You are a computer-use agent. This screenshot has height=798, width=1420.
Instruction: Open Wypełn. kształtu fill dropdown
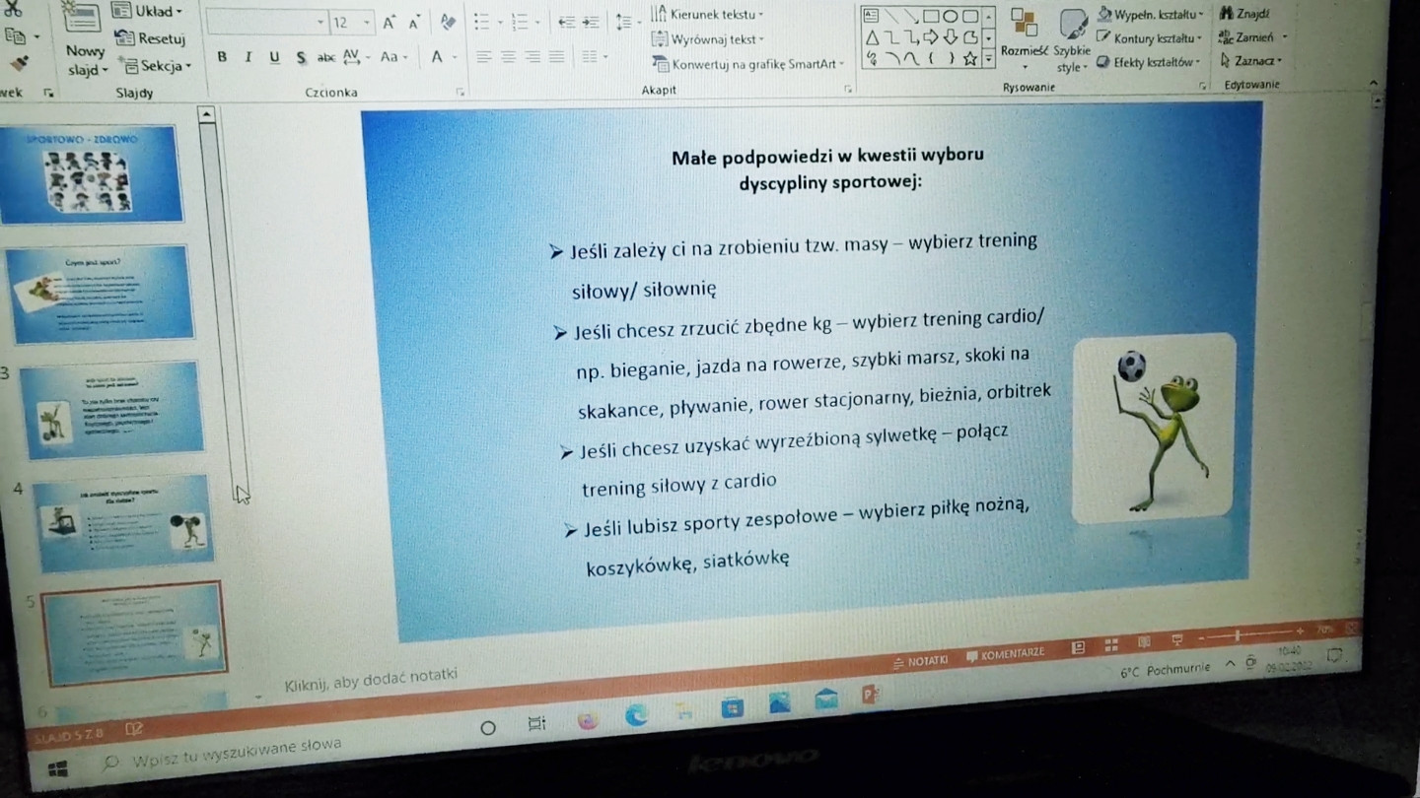pos(1150,15)
